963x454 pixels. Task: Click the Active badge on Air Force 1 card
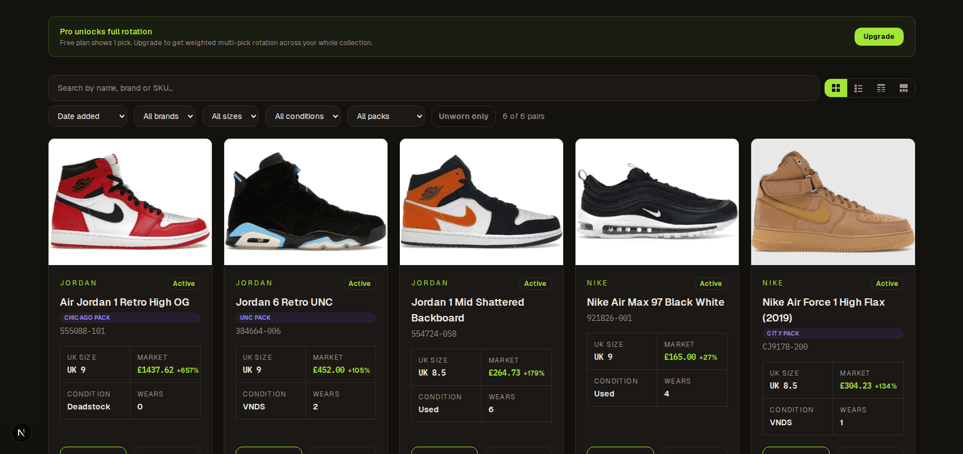tap(887, 284)
